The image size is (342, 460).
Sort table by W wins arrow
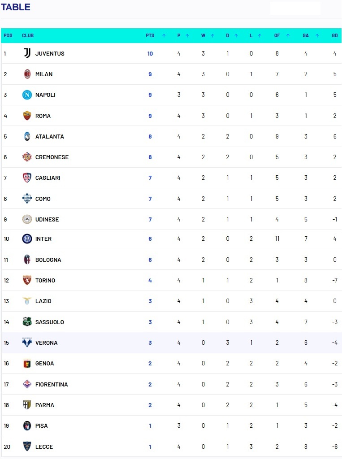coord(212,36)
